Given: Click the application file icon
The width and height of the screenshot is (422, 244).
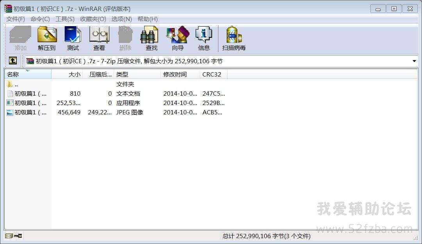Looking at the screenshot, I should coord(10,103).
